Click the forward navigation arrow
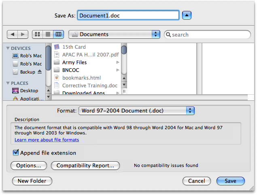The height and width of the screenshot is (195, 257). click(23, 35)
